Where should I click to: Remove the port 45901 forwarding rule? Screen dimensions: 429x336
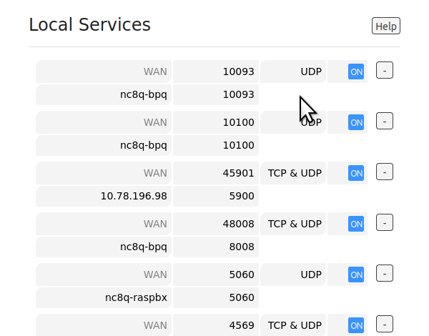pos(385,172)
